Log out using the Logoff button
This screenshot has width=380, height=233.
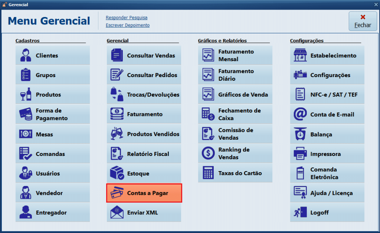click(x=327, y=213)
